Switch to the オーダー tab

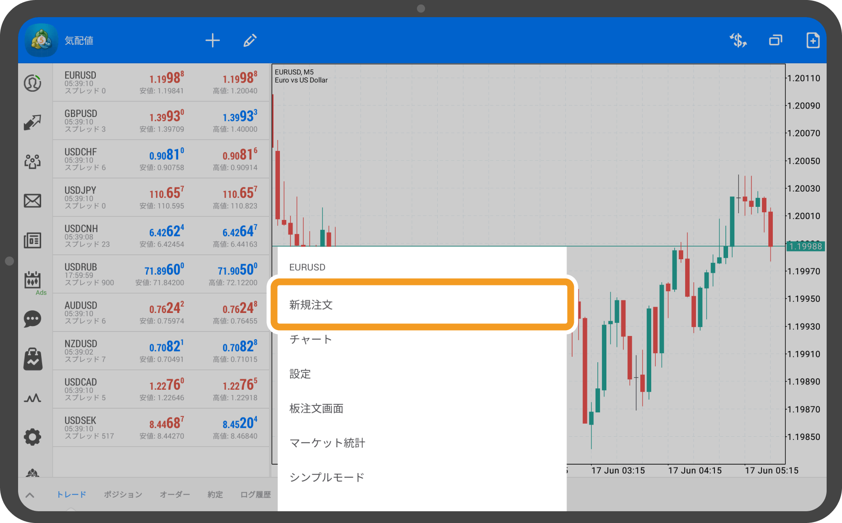175,495
